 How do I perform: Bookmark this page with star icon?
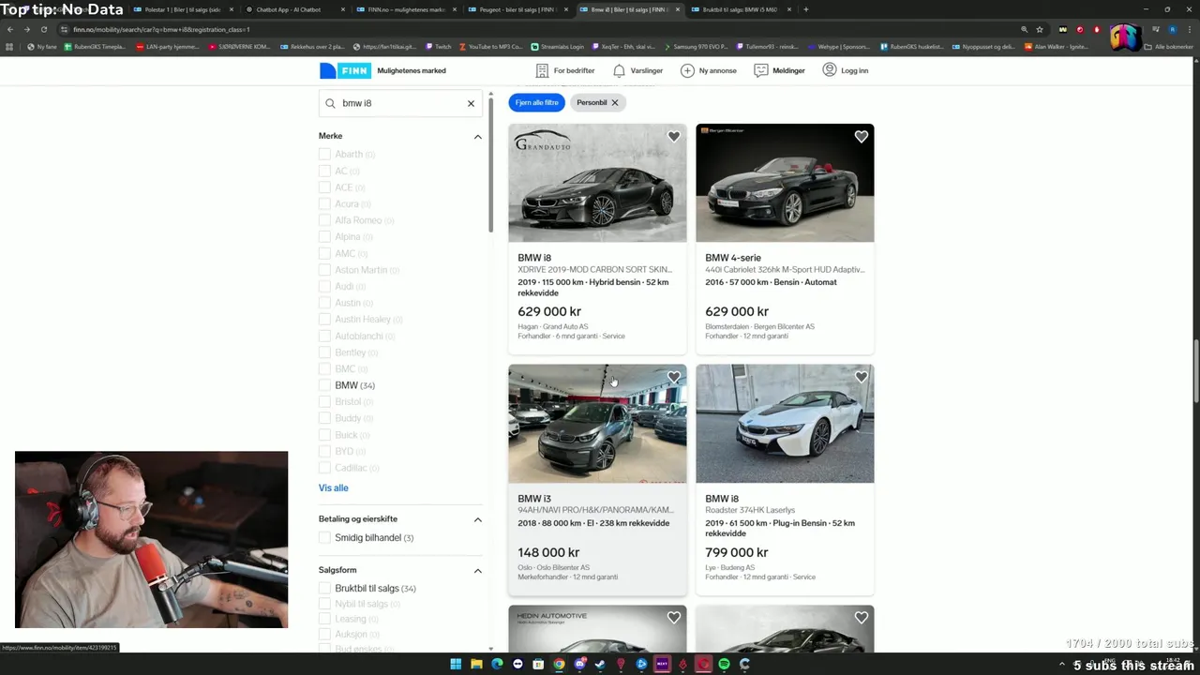pos(1040,29)
